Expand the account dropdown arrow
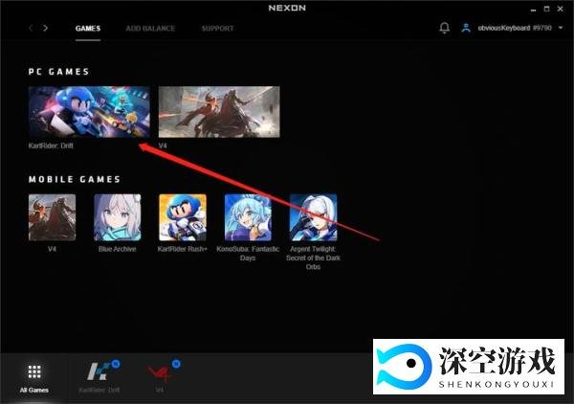The width and height of the screenshot is (574, 404). tap(561, 28)
